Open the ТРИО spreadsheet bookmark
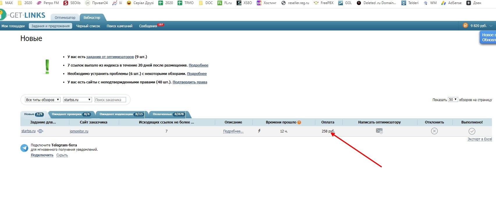The image size is (496, 199). coord(185,3)
